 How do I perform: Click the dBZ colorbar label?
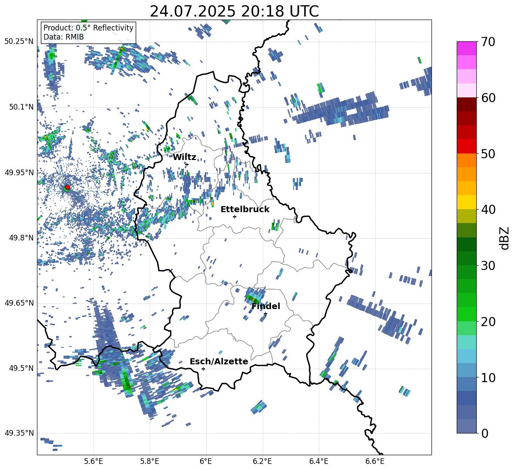point(504,238)
